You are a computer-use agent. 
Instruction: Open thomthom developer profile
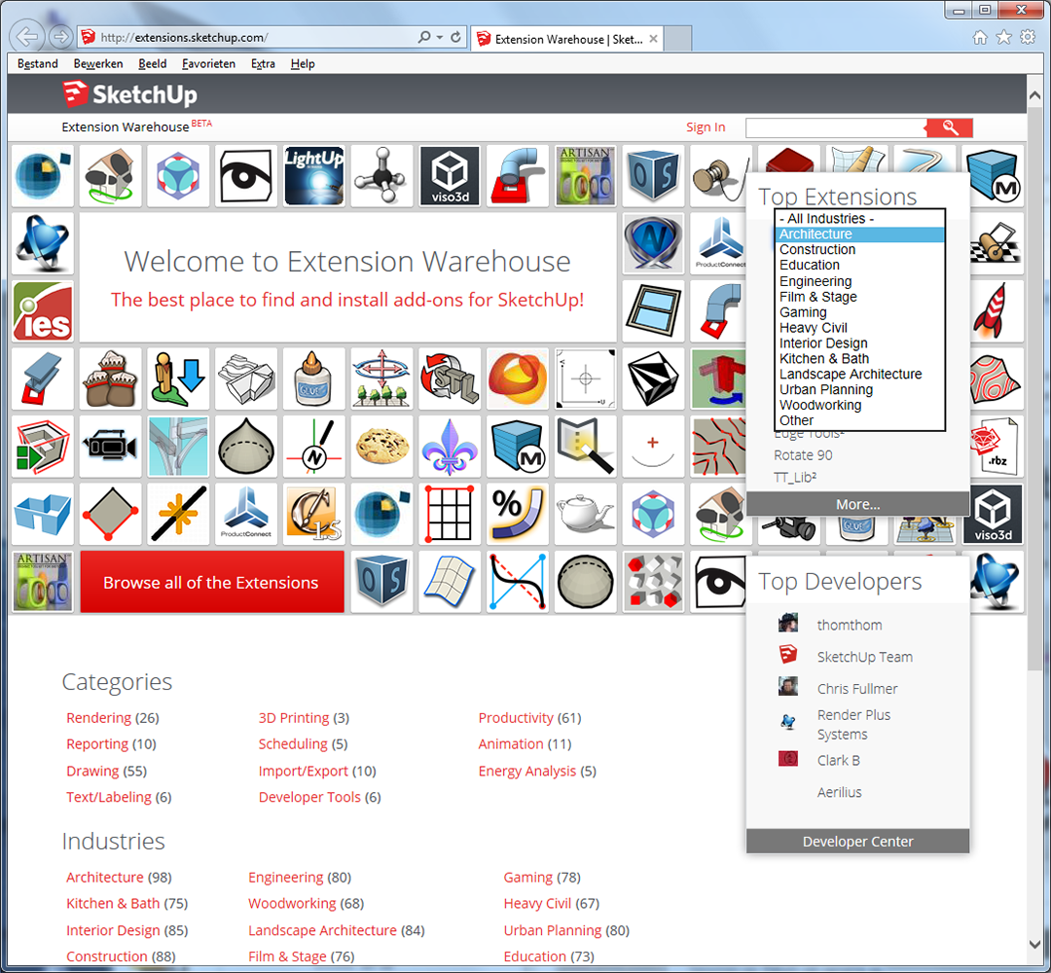click(850, 625)
